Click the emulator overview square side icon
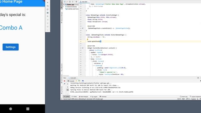 coord(48,27)
